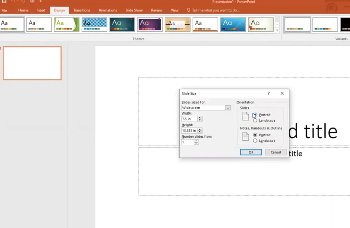Apply the green Facet theme thumbnail
Viewport: 350px width, 228px height.
pyautogui.click(x=67, y=25)
